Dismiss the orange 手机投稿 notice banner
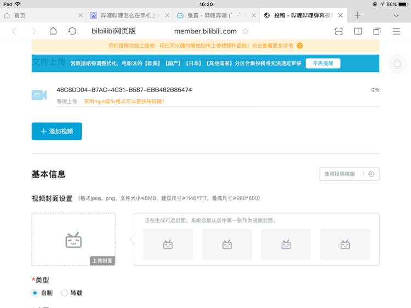 [300, 45]
